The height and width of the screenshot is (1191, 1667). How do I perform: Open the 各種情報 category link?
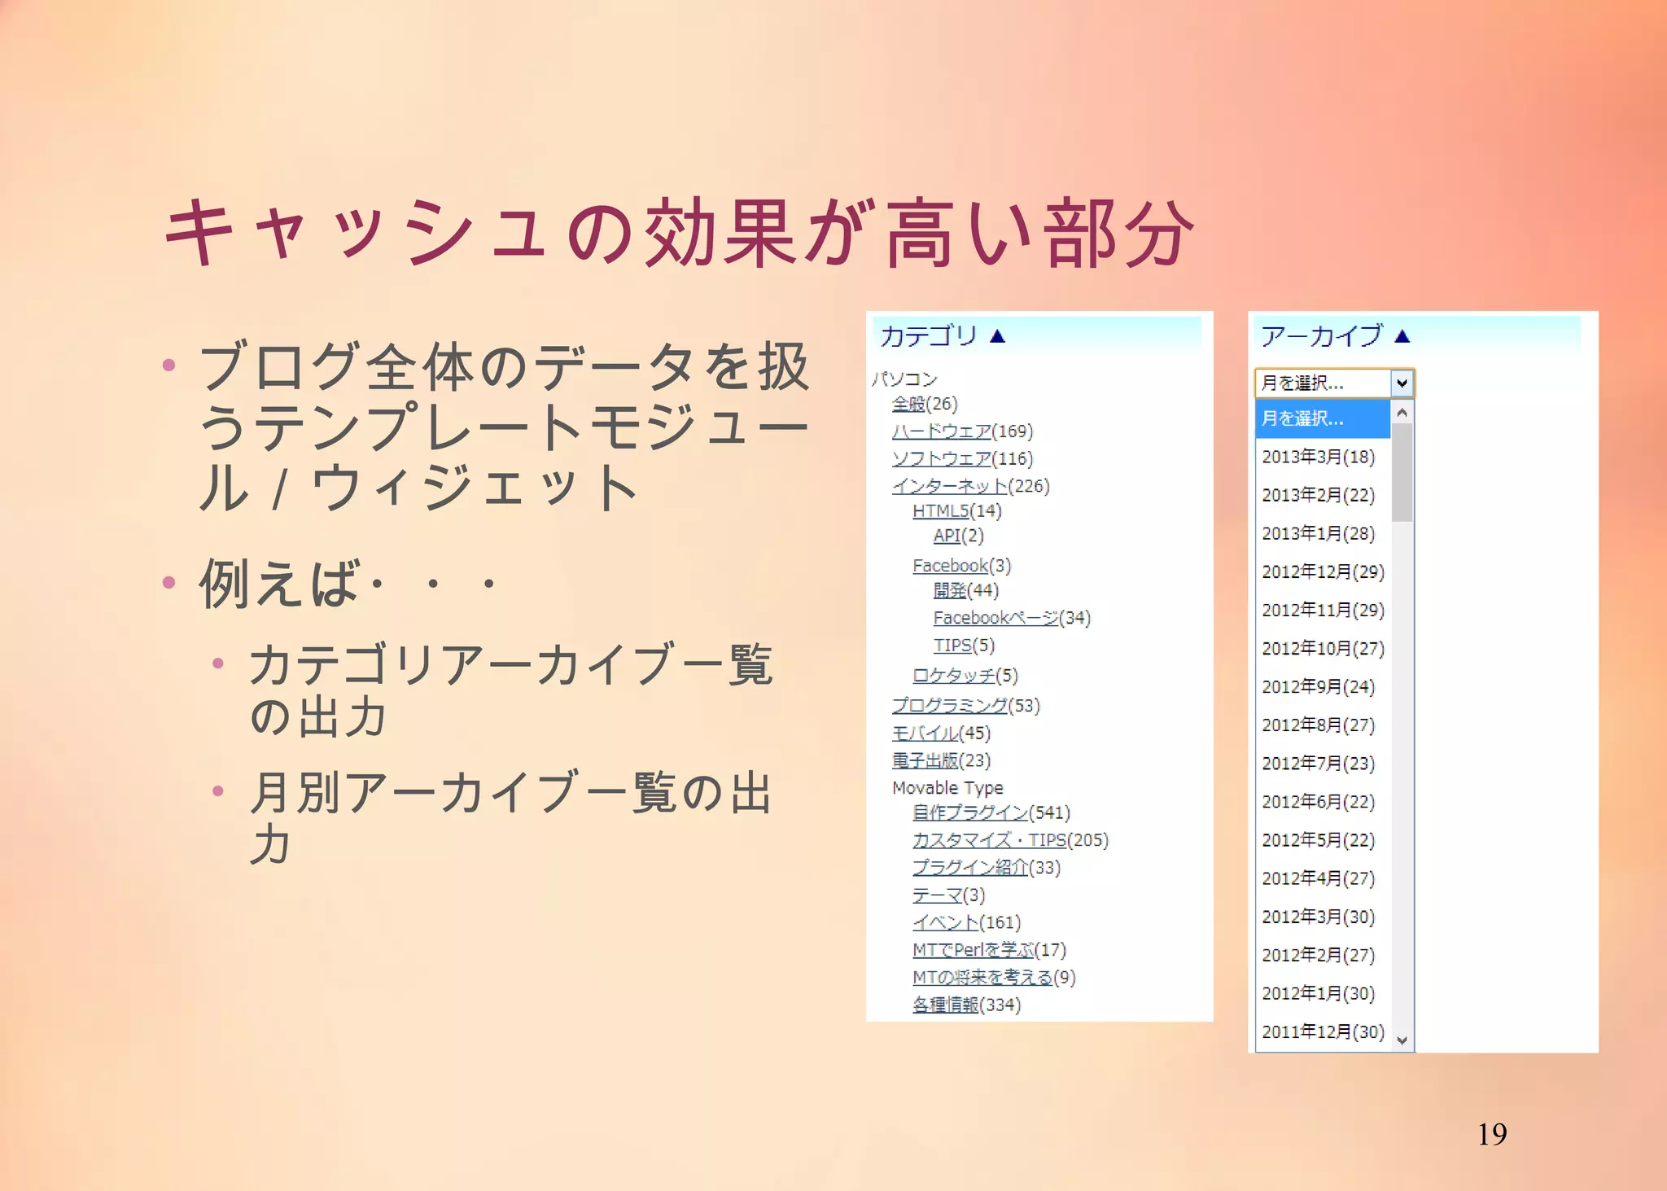click(946, 1005)
